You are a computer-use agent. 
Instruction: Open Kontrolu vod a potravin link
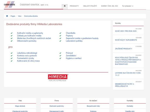[x=27, y=56]
